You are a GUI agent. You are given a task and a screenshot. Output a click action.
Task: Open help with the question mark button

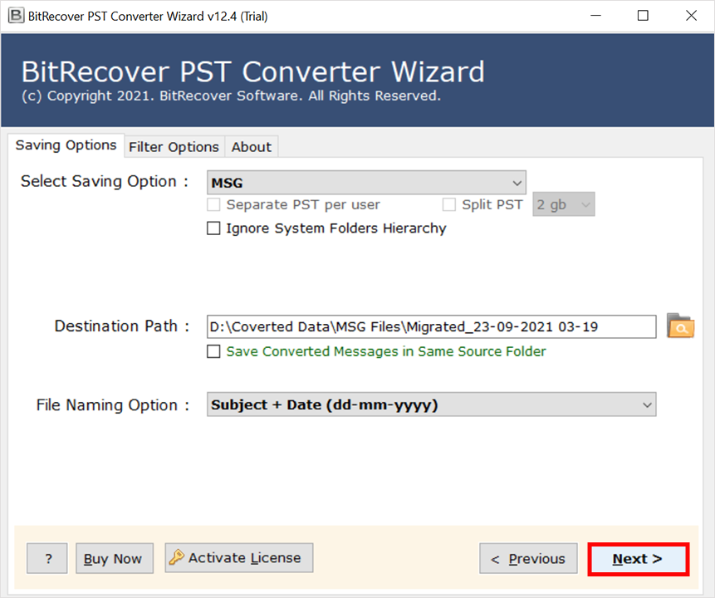(47, 558)
